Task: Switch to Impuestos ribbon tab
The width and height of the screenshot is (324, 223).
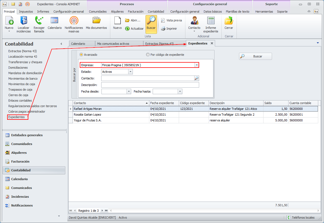Action: [x=26, y=12]
